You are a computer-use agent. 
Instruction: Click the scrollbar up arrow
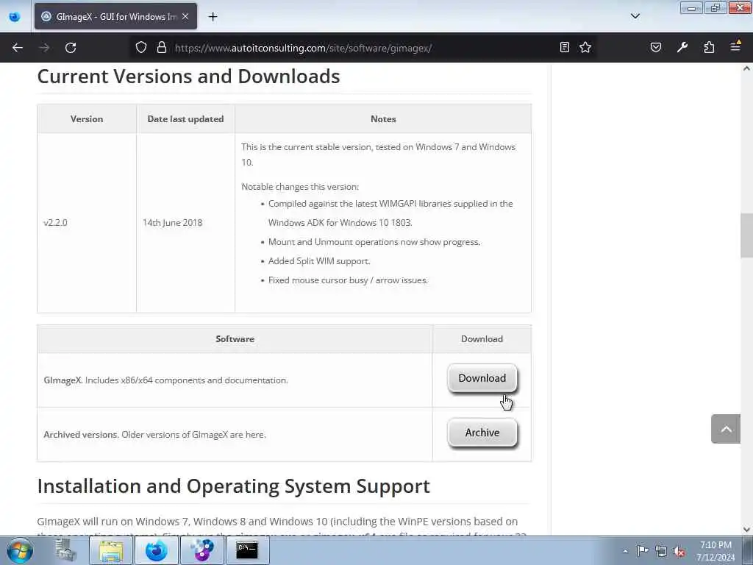747,68
